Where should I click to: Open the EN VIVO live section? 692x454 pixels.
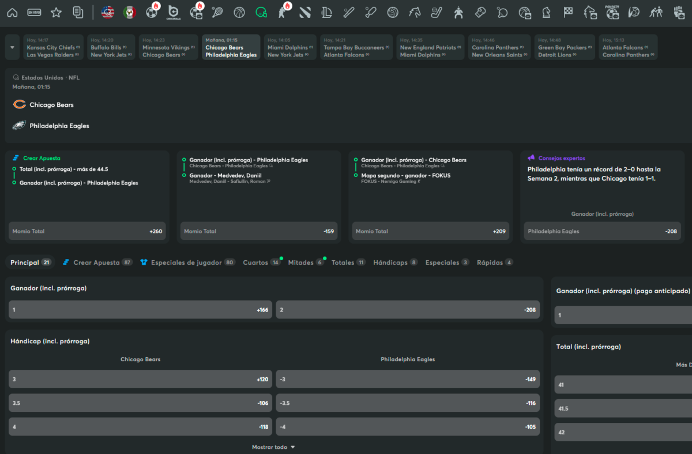[x=34, y=12]
